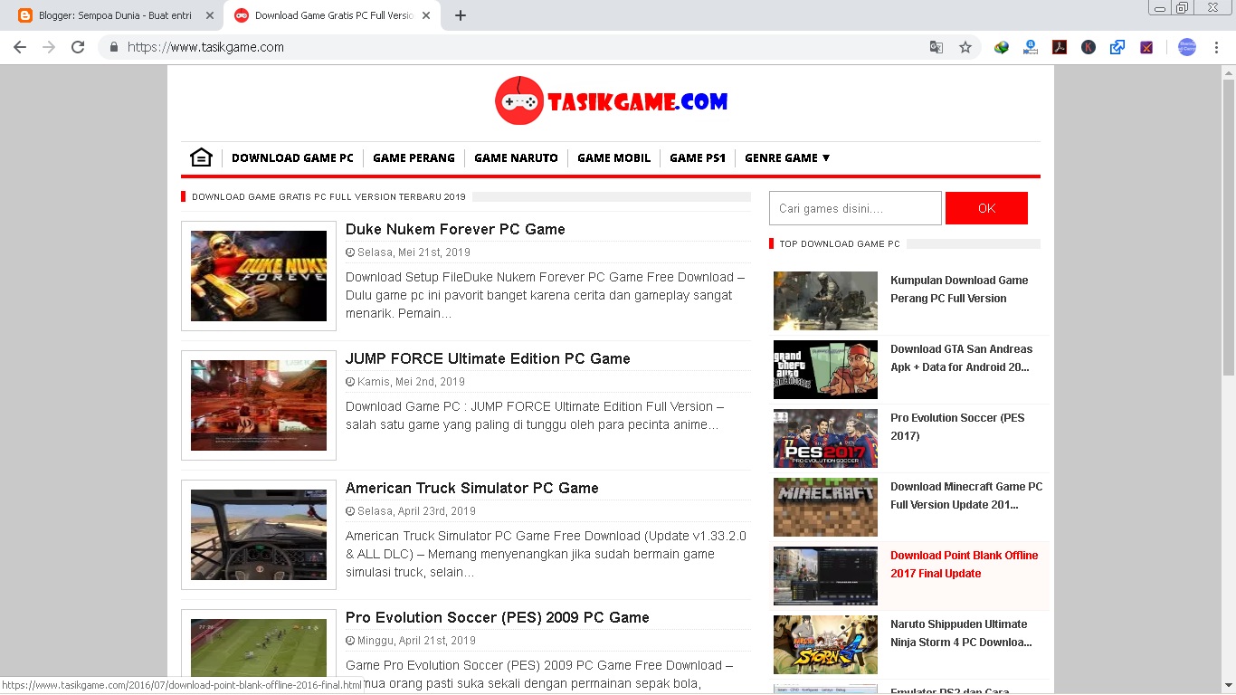This screenshot has width=1236, height=695.
Task: Click the JUMP FORCE post thumbnail
Action: [x=259, y=405]
